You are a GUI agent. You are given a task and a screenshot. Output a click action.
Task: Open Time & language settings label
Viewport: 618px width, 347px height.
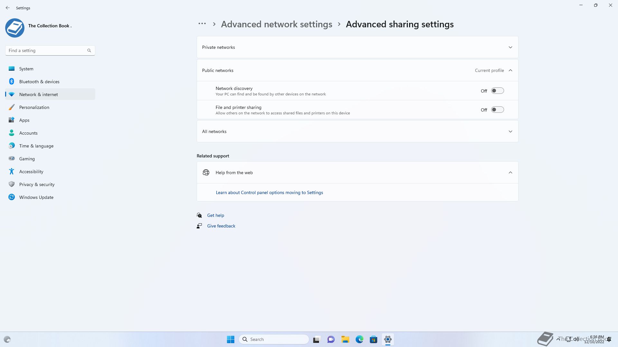36,146
